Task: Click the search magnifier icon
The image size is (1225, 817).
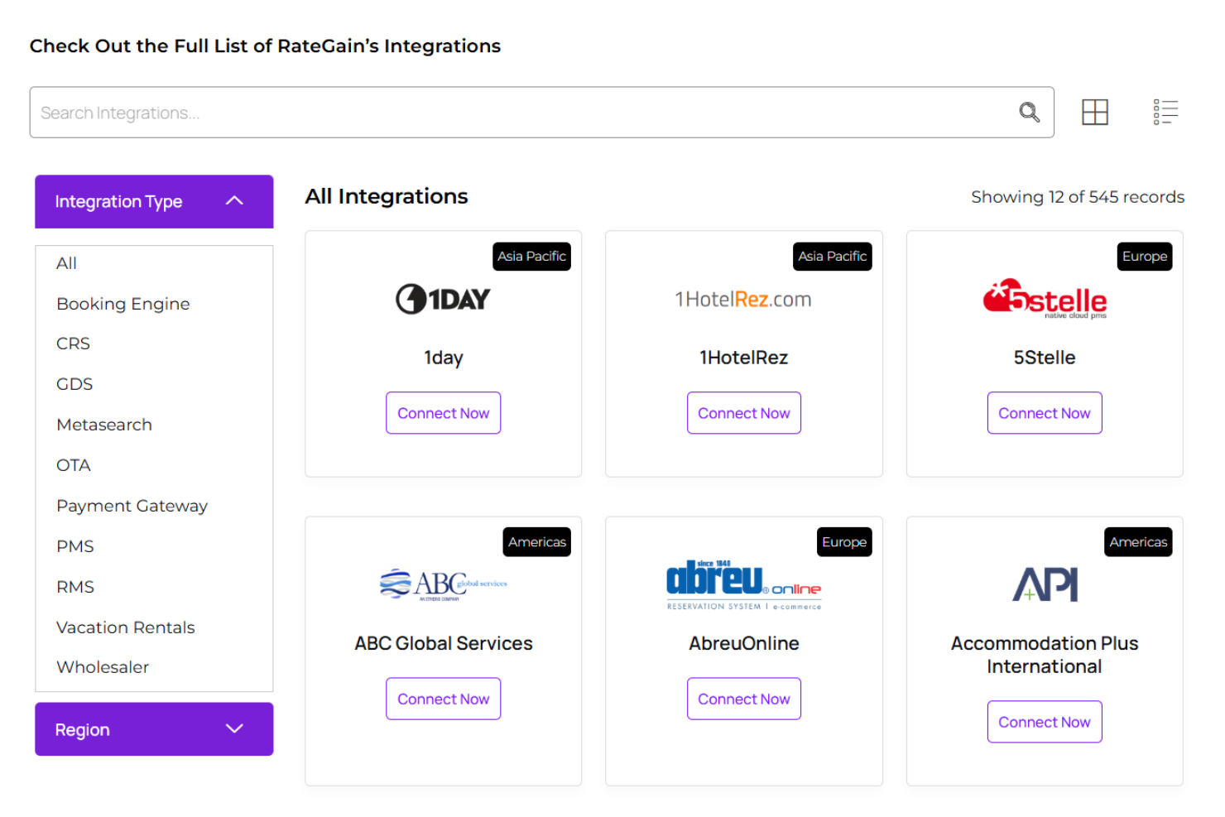Action: (x=1029, y=112)
